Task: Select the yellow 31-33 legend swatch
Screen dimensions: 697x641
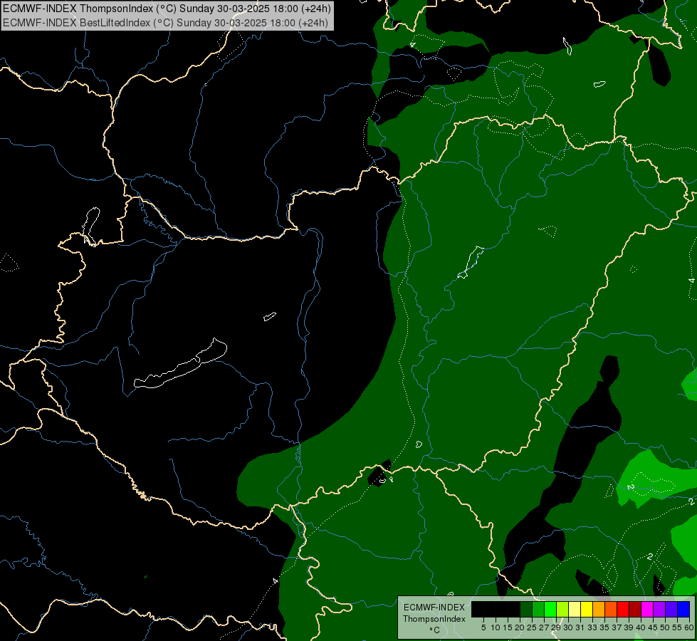Action: coord(587,609)
